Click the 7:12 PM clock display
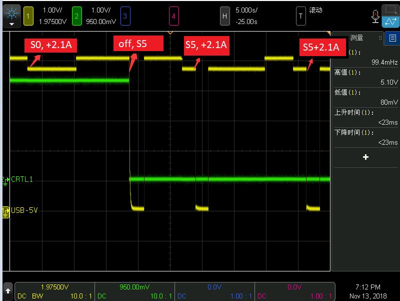This screenshot has width=400, height=301. click(x=368, y=287)
